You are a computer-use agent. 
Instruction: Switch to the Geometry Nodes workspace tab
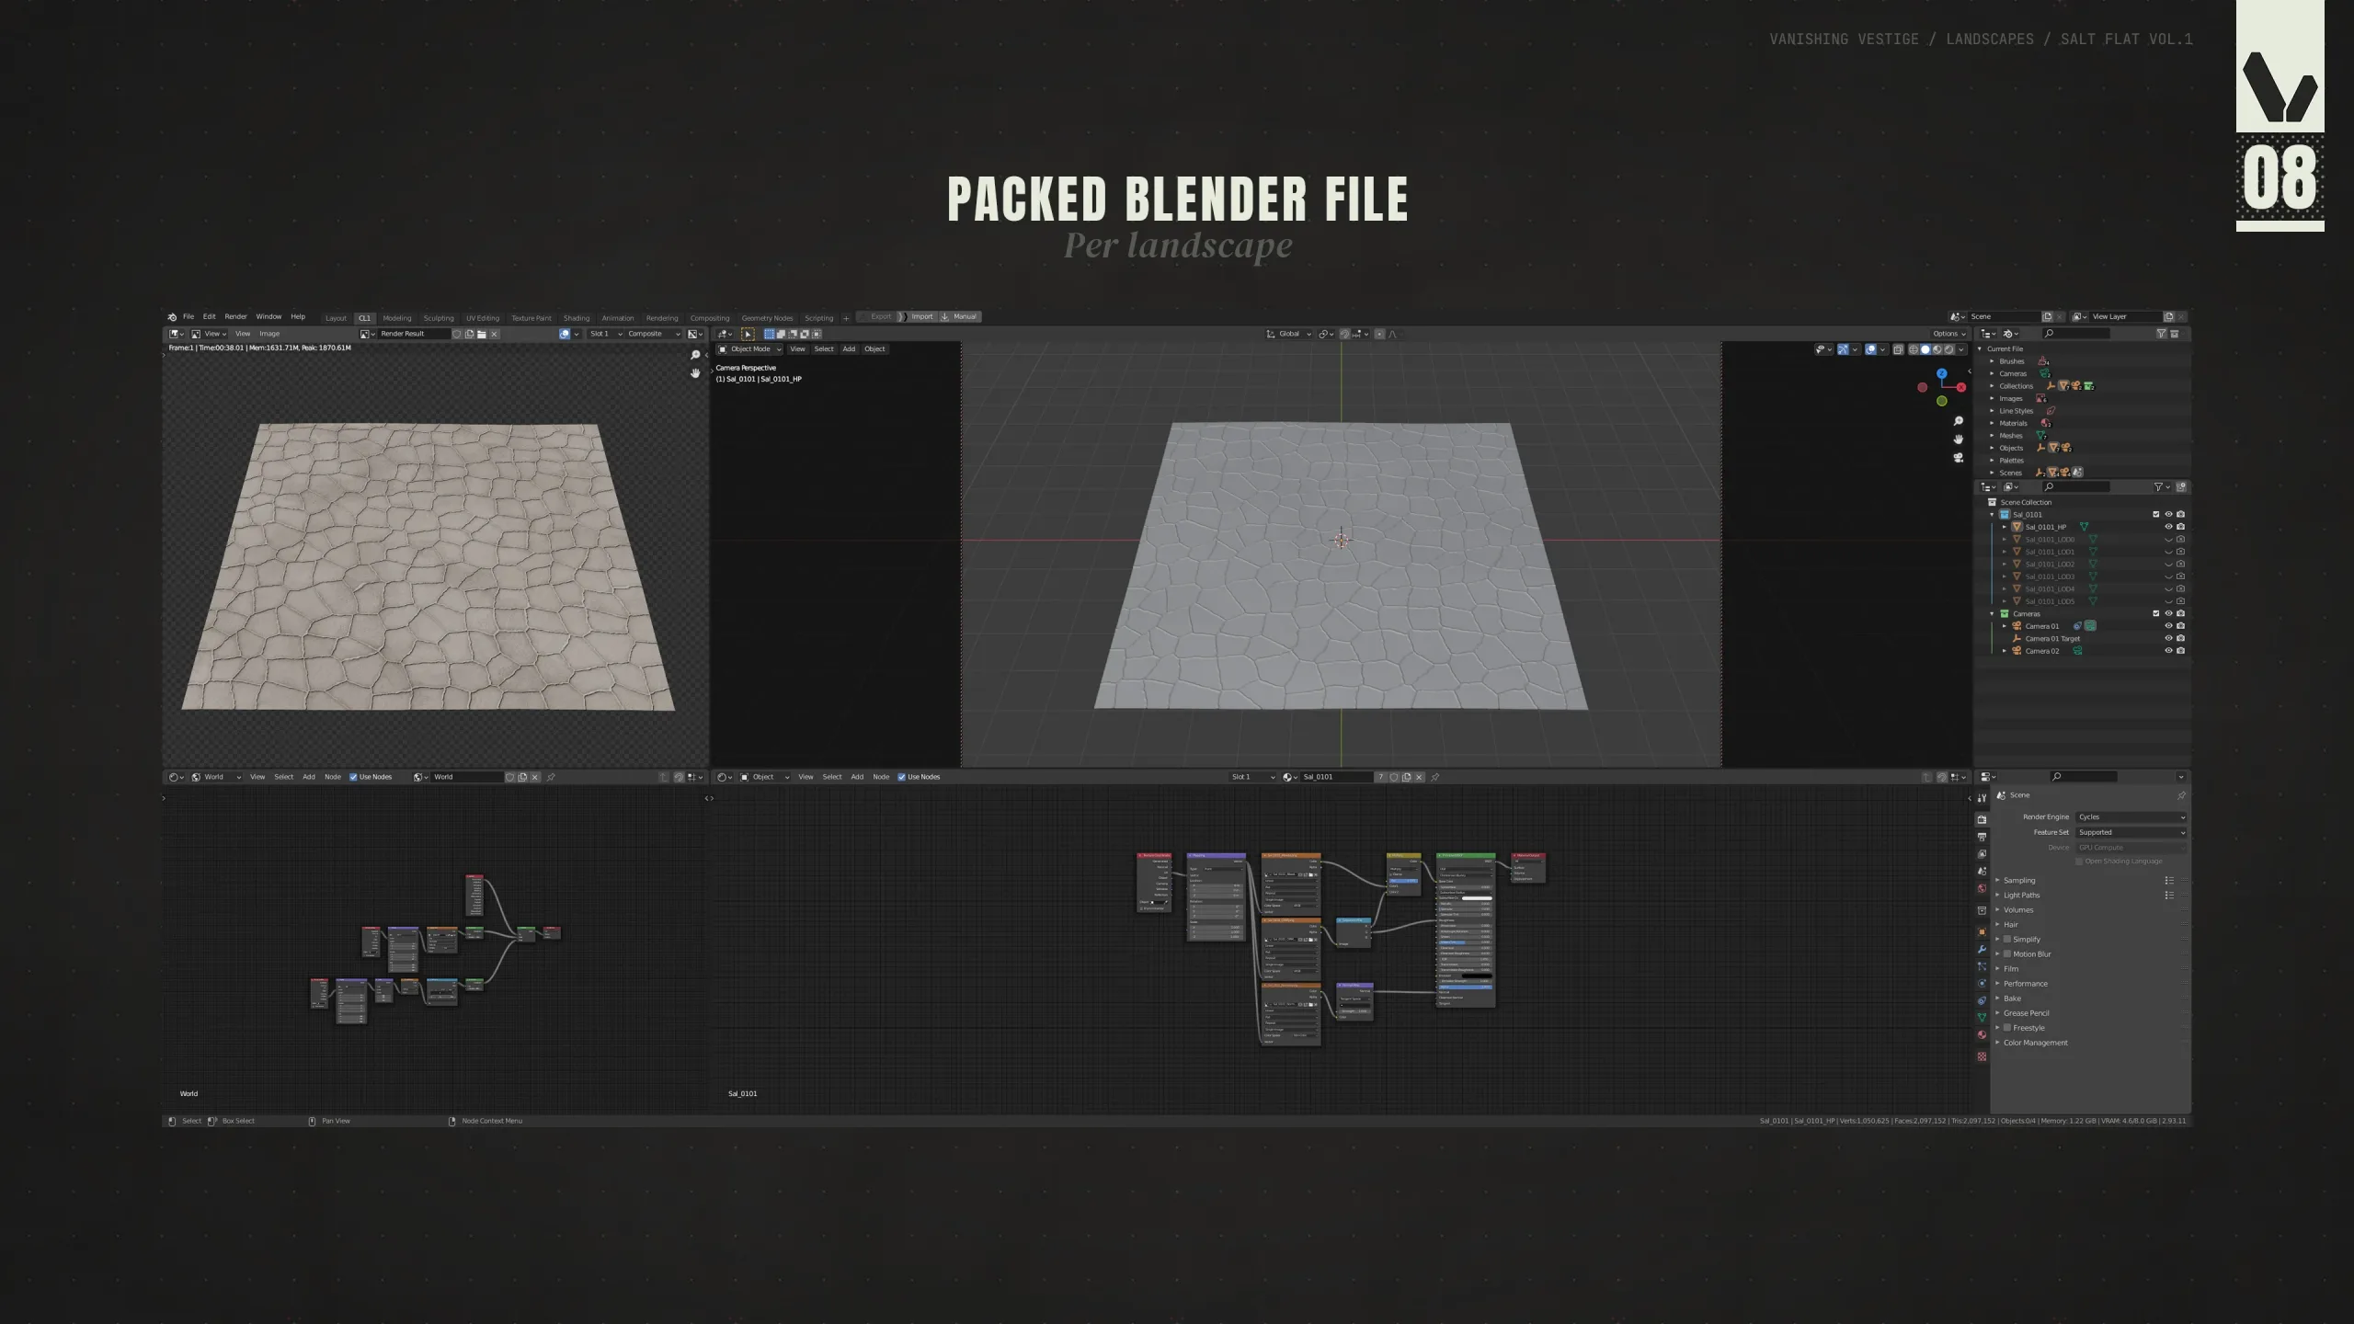pos(767,318)
